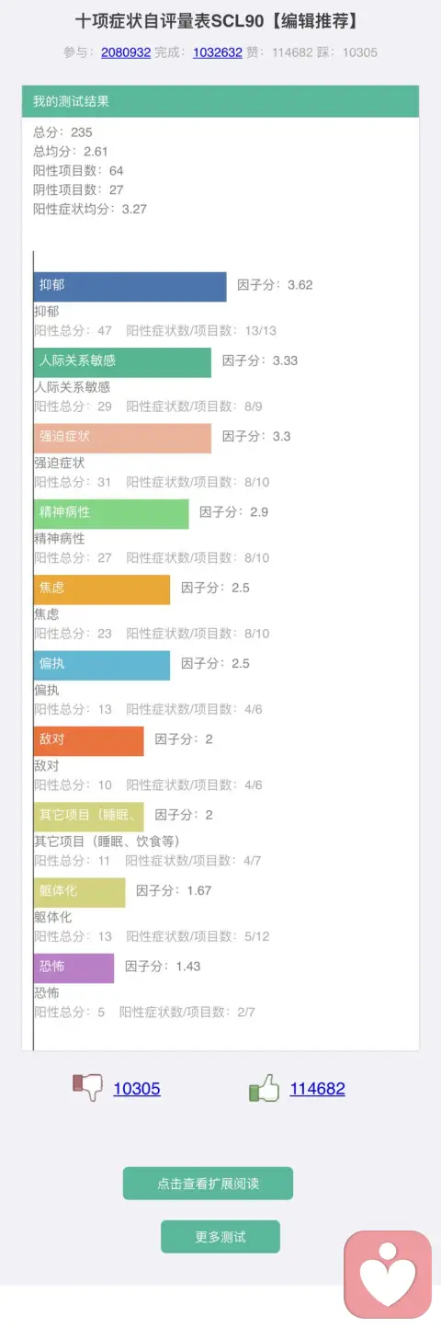
Task: Select the 躯体化 bar
Action: [80, 892]
